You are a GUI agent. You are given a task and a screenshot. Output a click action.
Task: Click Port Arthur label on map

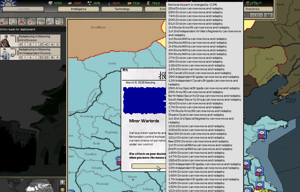tap(290, 100)
